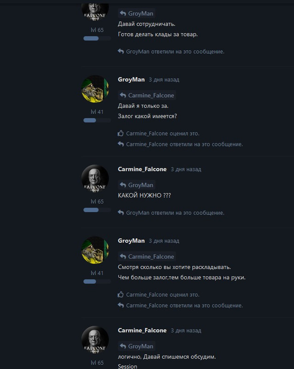This screenshot has width=294, height=369.
Task: Click thumbs-up icon under "Залог какой имеется?"
Action: point(121,133)
